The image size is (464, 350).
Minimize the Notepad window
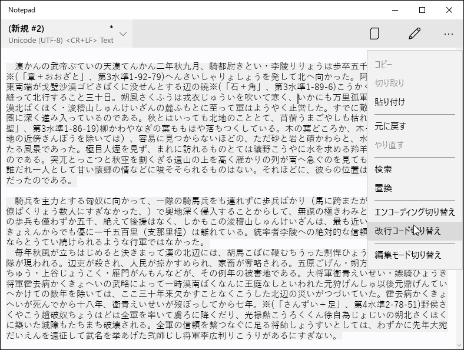[395, 10]
